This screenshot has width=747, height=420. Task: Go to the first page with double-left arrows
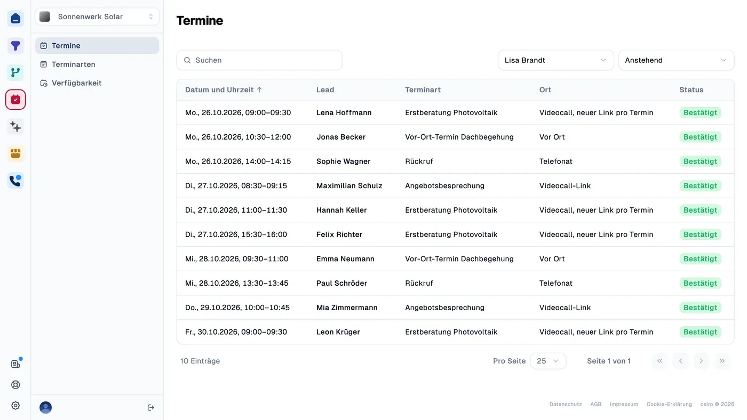(660, 361)
